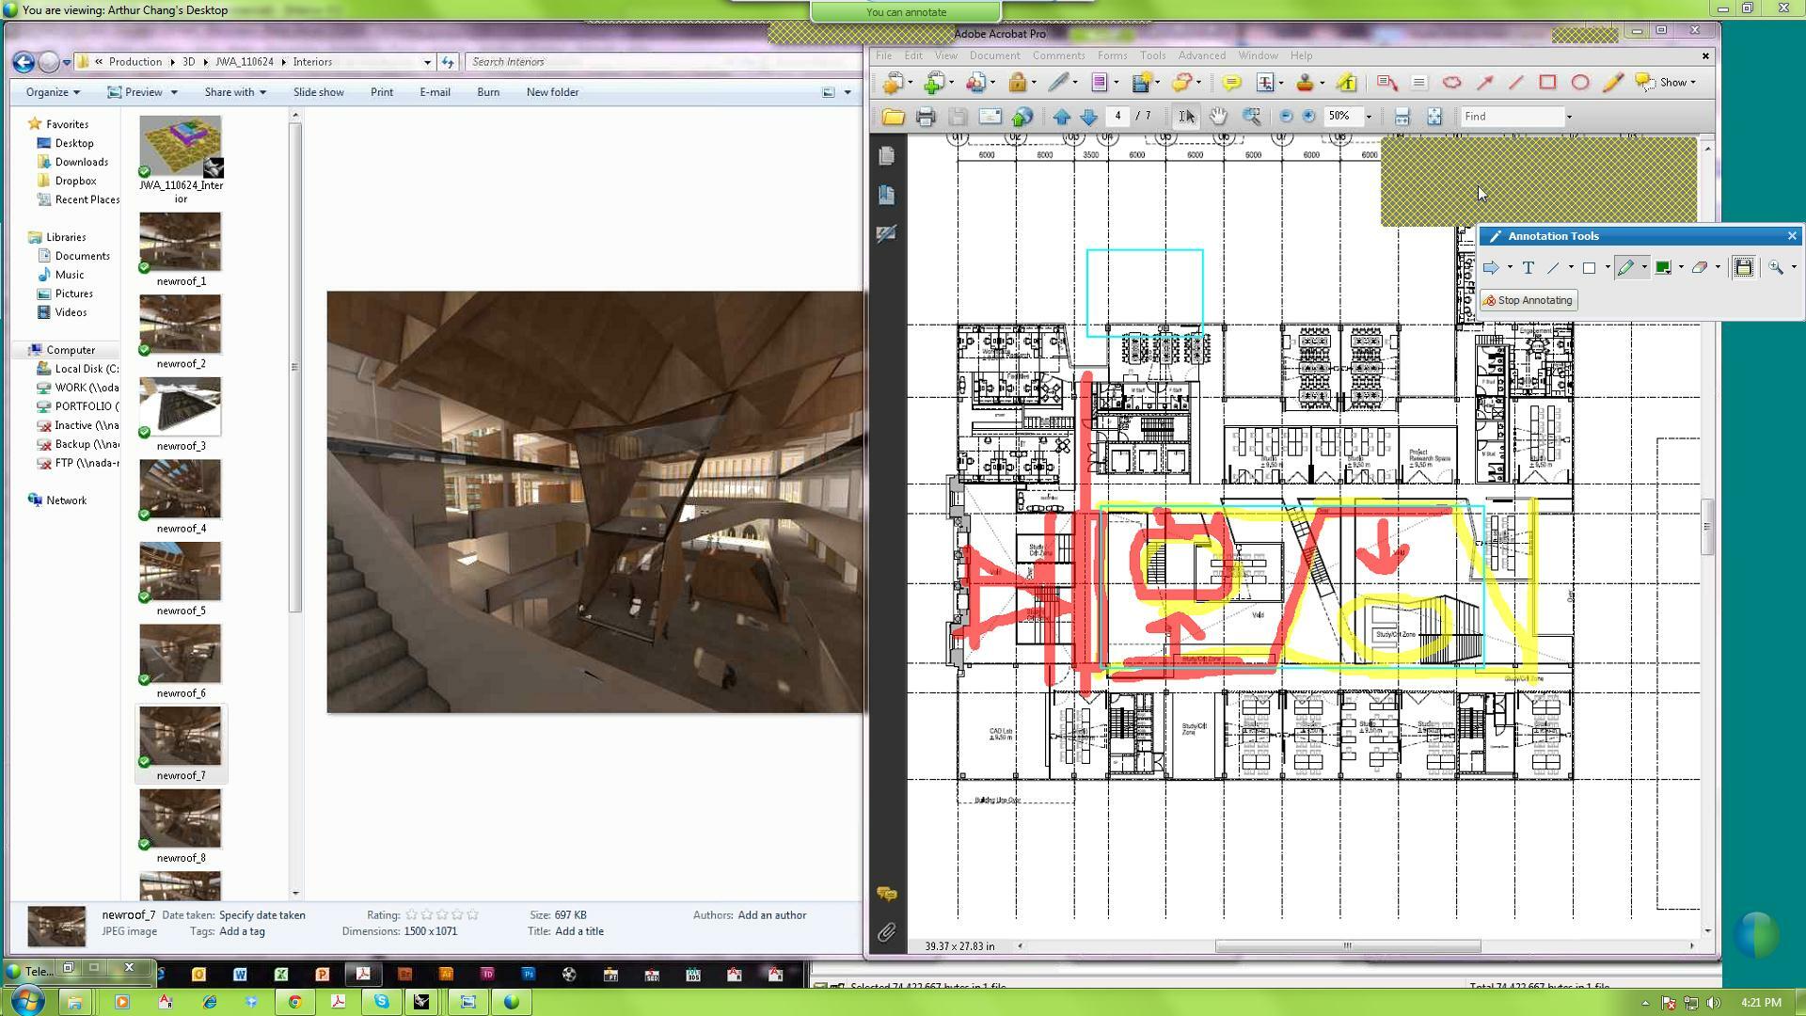This screenshot has width=1806, height=1016.
Task: Click the annotation zoom magnifier
Action: (x=1776, y=268)
